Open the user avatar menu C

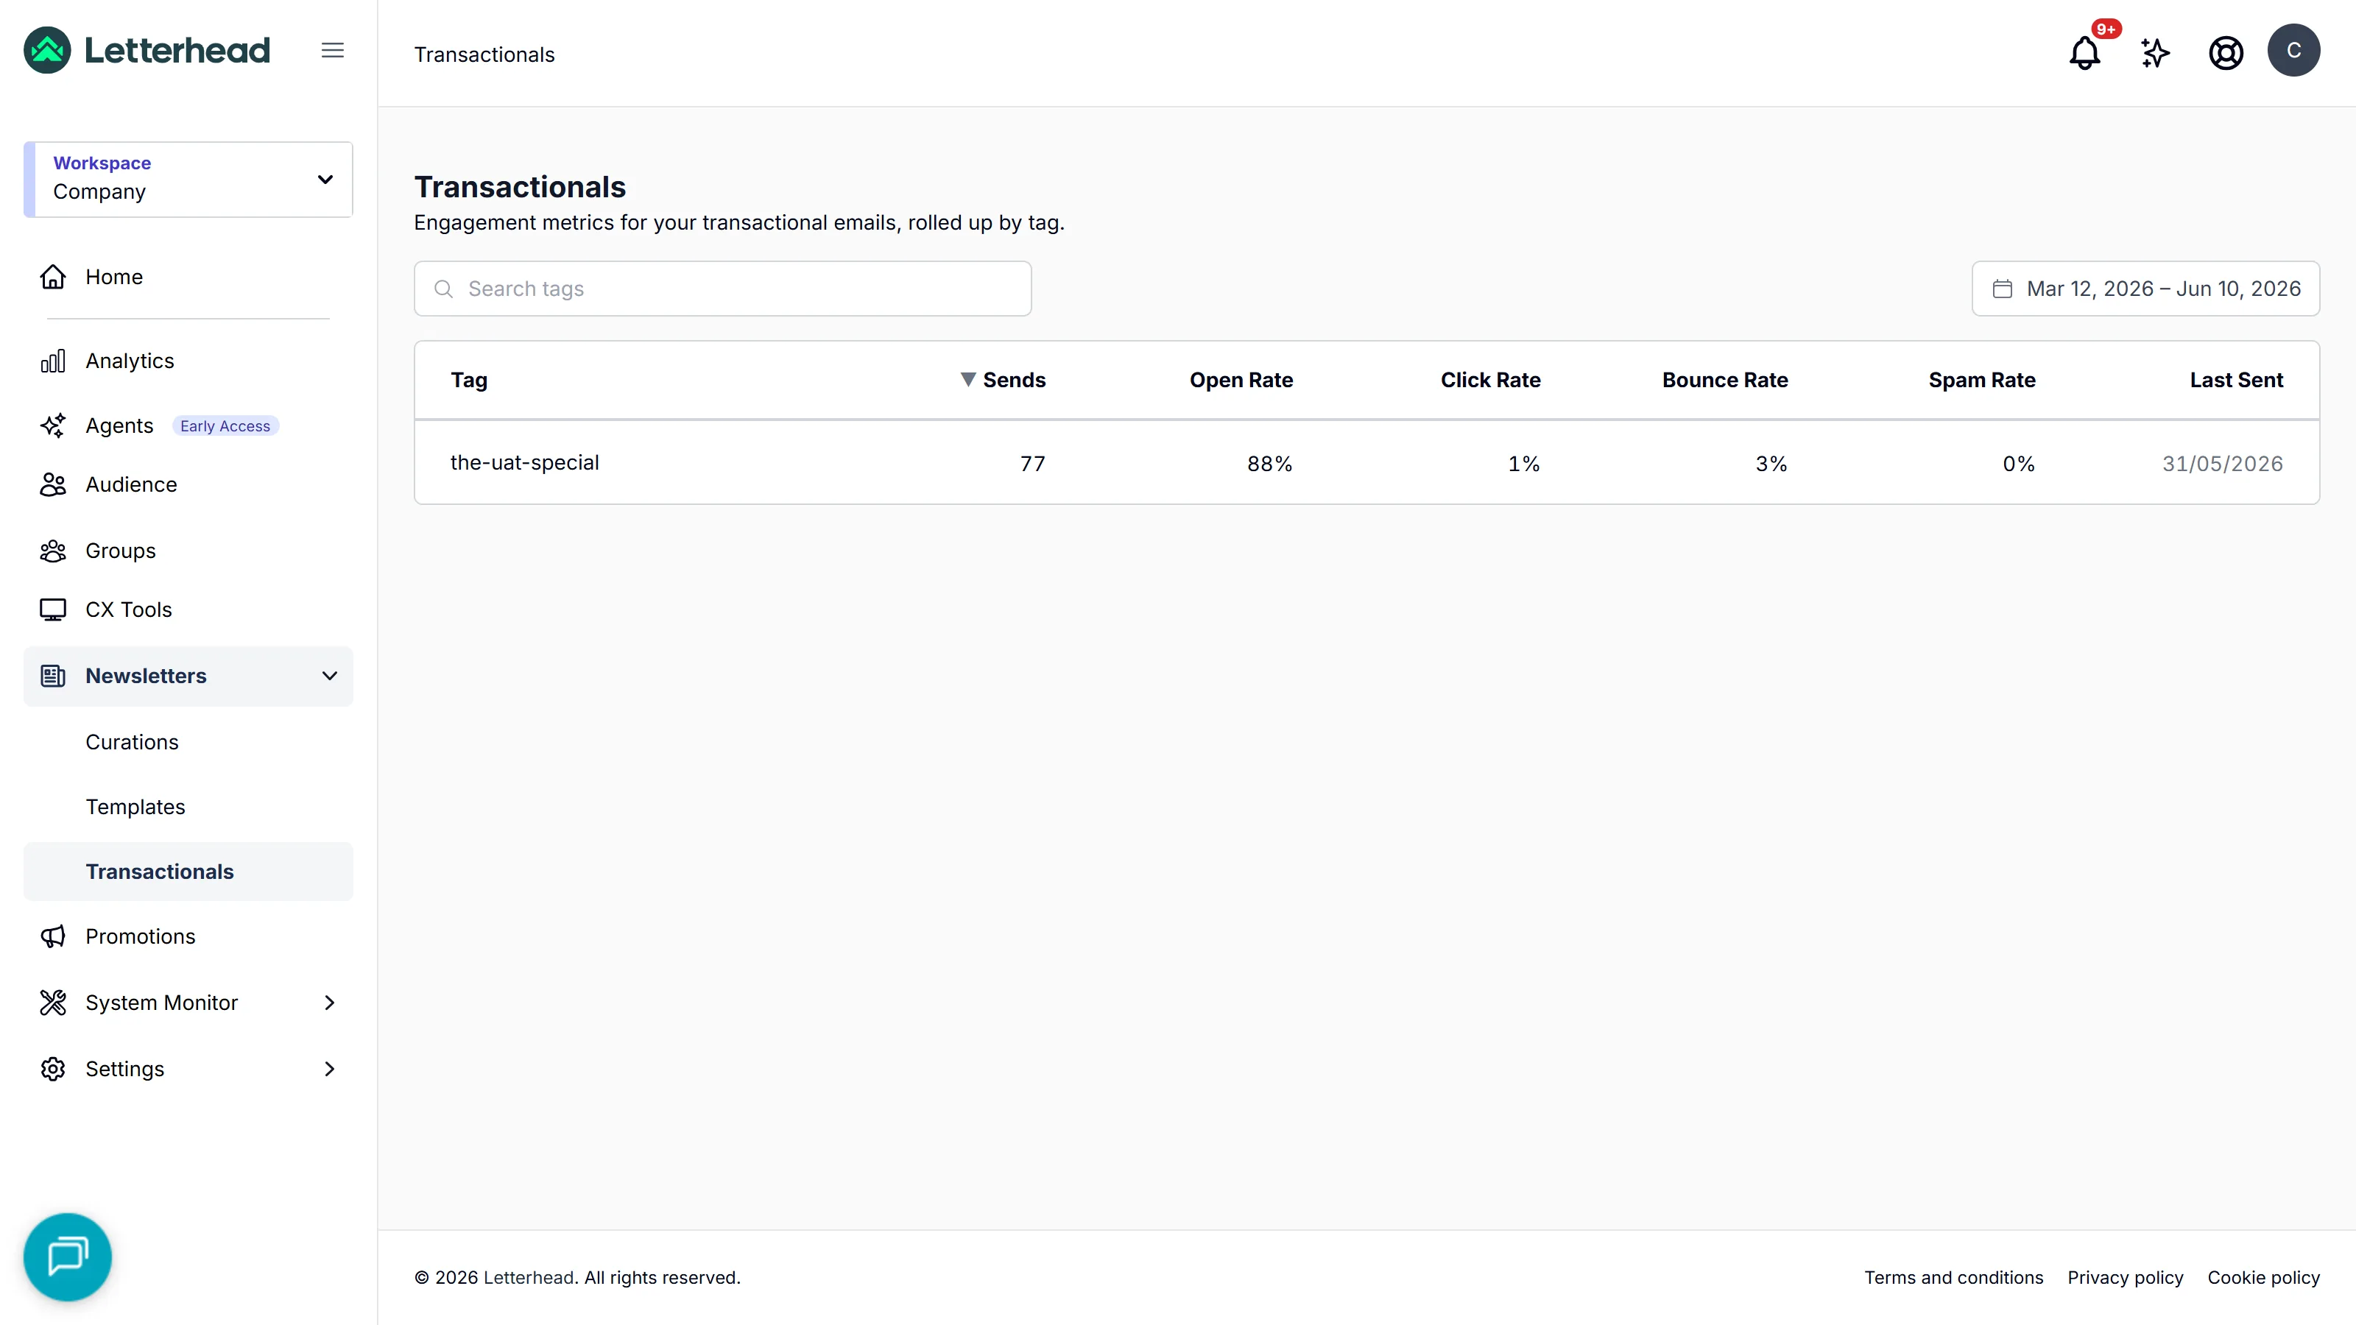[x=2293, y=50]
